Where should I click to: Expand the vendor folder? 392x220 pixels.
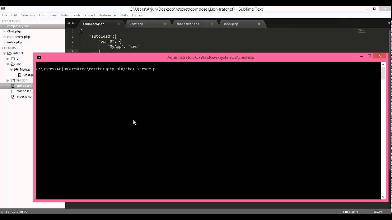click(x=8, y=80)
